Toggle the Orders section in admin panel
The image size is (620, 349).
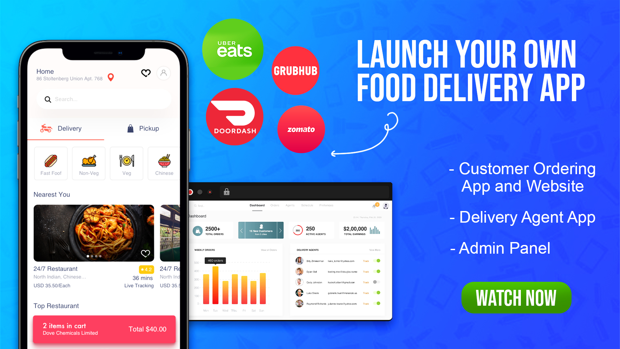275,205
